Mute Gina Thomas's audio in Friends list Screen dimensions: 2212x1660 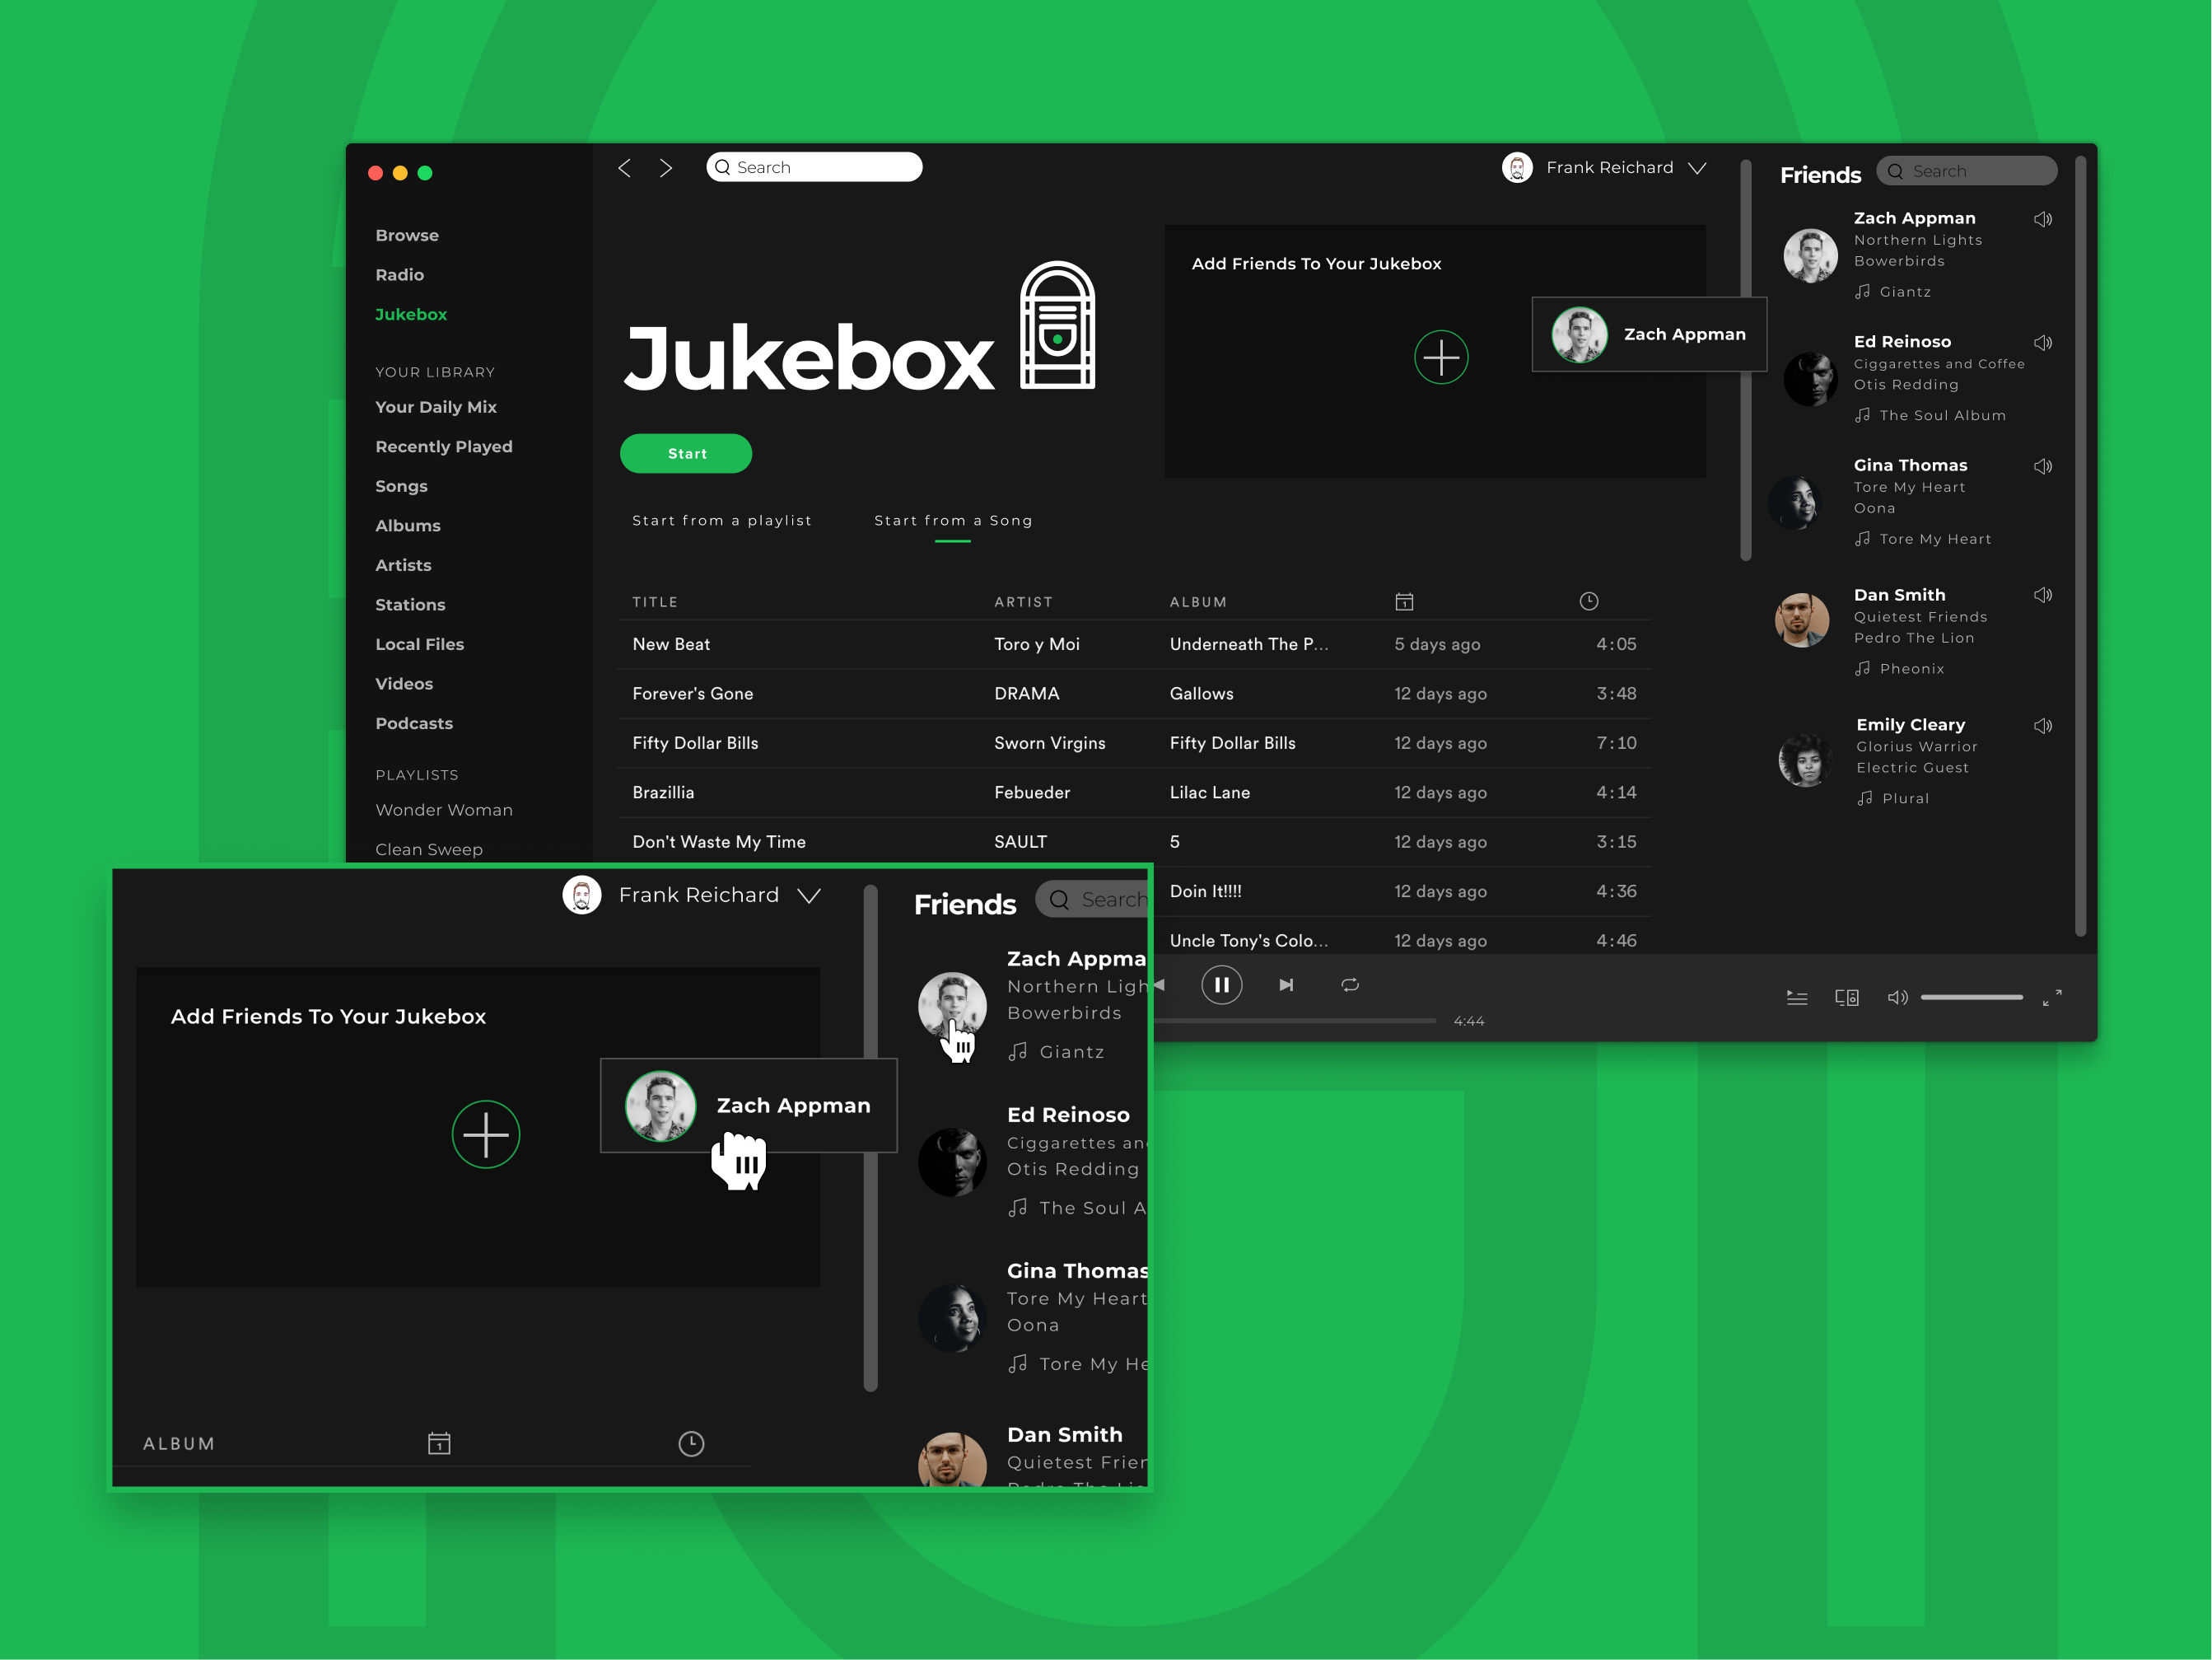click(x=2042, y=466)
